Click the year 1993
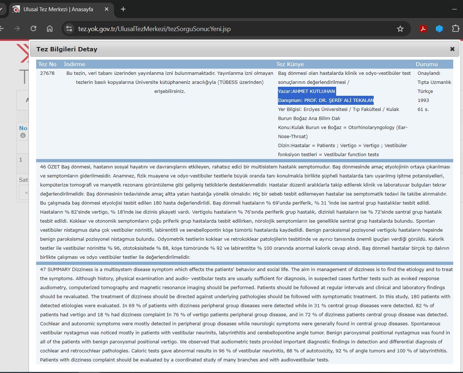 tap(423, 100)
